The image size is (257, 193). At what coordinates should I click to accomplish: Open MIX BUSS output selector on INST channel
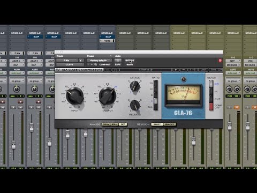coord(233,65)
